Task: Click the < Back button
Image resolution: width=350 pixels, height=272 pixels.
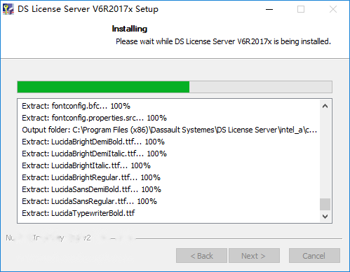Action: [201, 256]
